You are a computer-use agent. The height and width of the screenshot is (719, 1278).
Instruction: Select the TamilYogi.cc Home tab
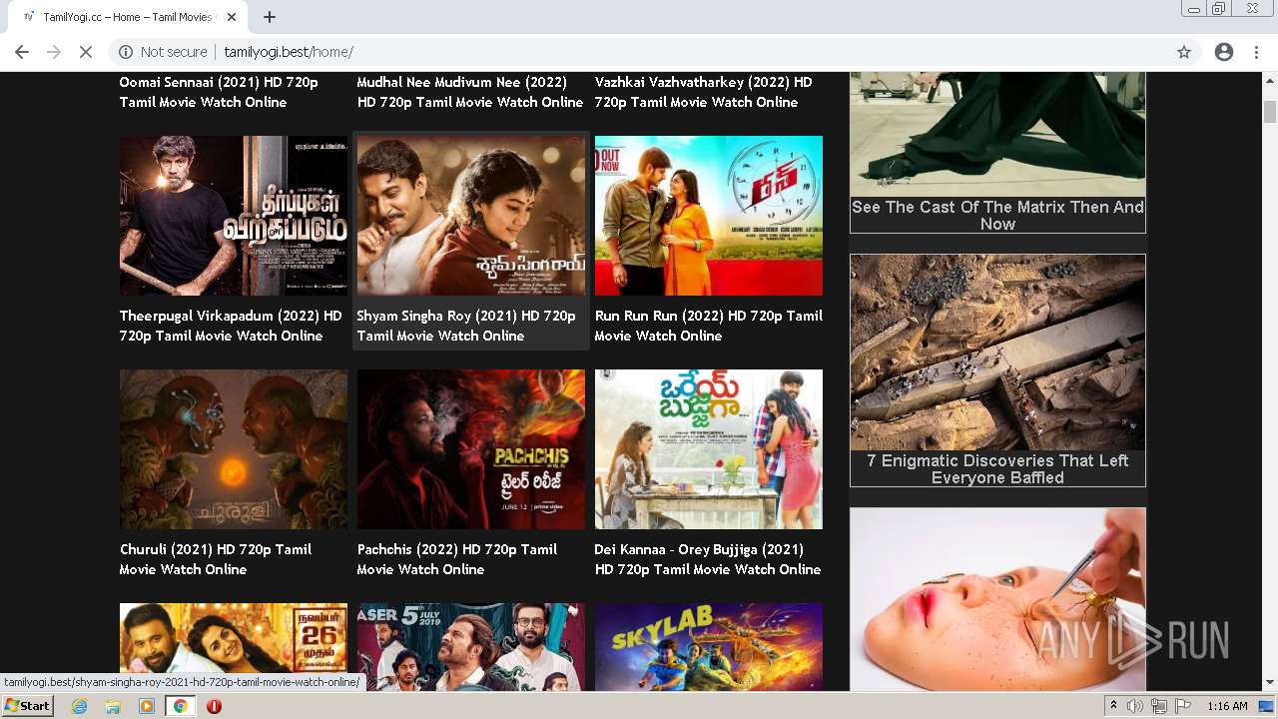click(x=128, y=17)
